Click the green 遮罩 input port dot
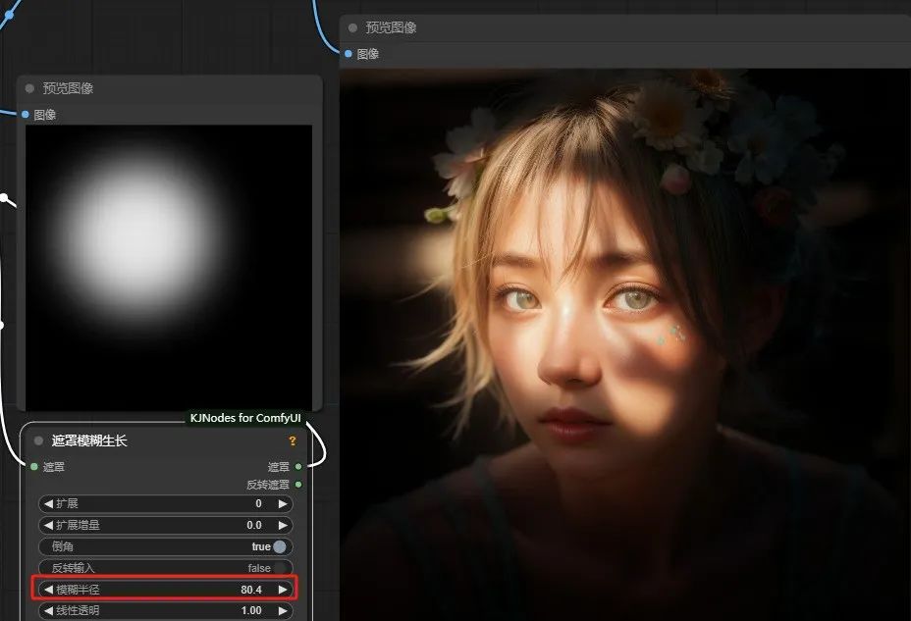The image size is (911, 621). 31,467
